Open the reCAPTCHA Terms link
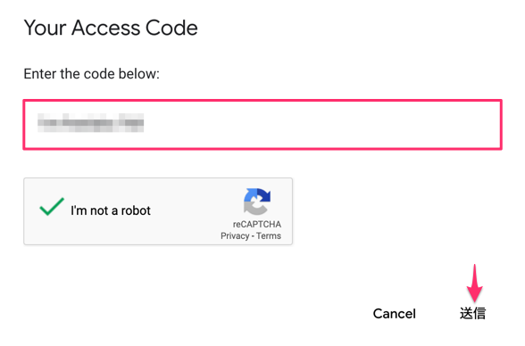This screenshot has height=346, width=525. (269, 236)
